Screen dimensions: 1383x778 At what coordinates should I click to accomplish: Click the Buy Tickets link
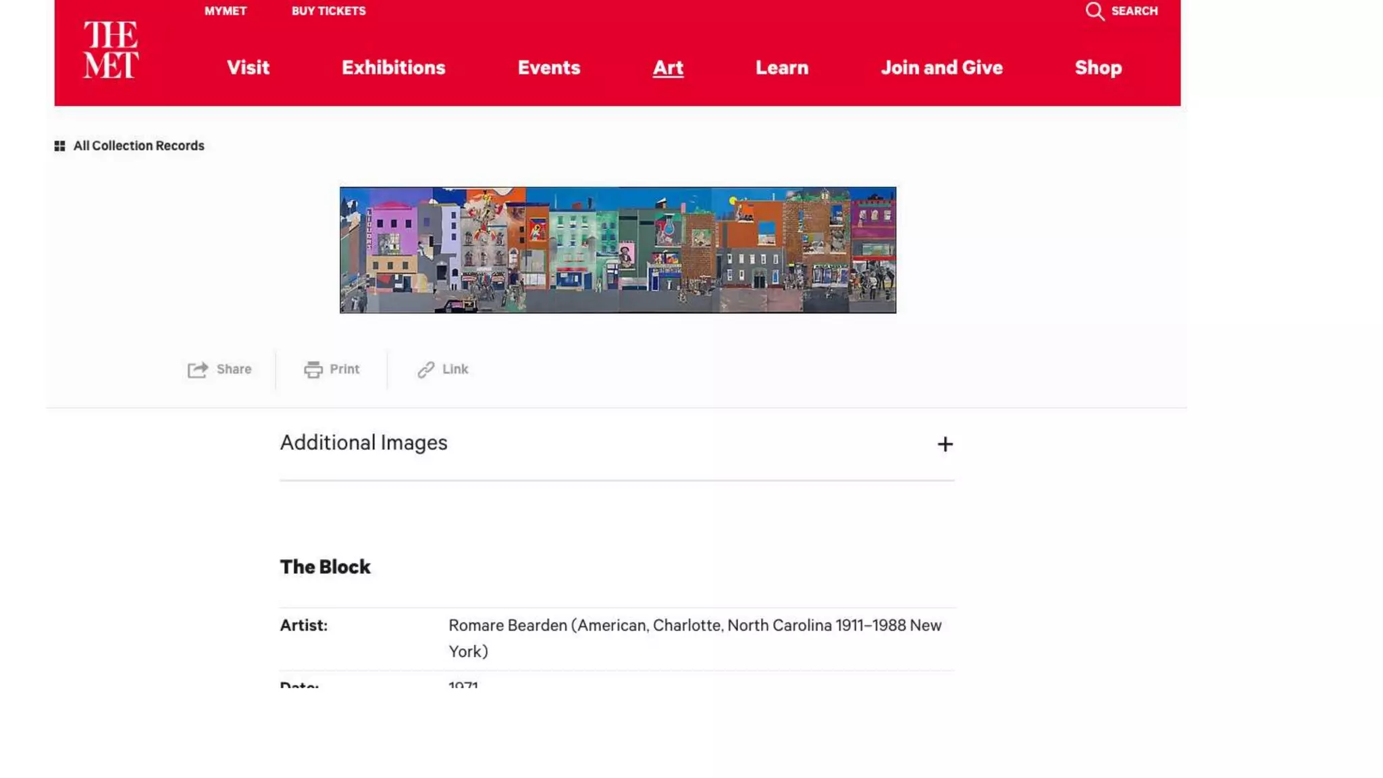(328, 11)
